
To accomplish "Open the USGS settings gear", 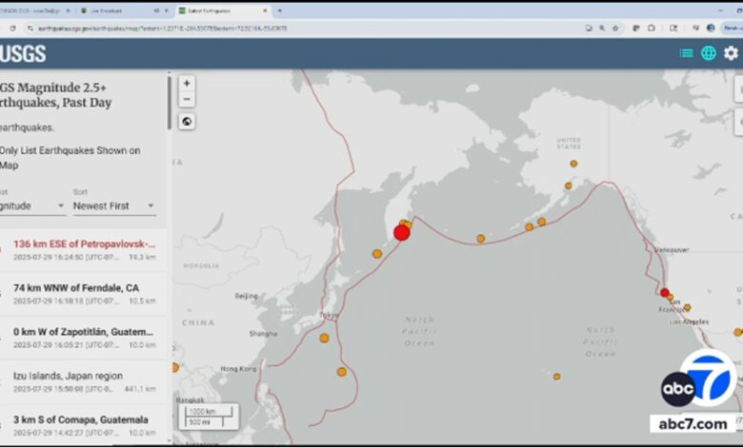I will pyautogui.click(x=731, y=53).
